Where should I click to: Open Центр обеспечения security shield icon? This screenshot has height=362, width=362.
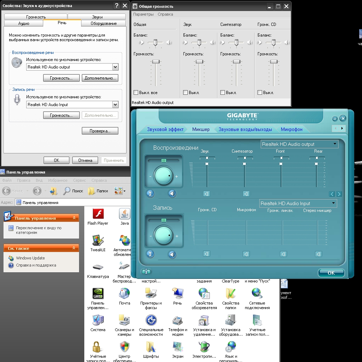(x=124, y=347)
